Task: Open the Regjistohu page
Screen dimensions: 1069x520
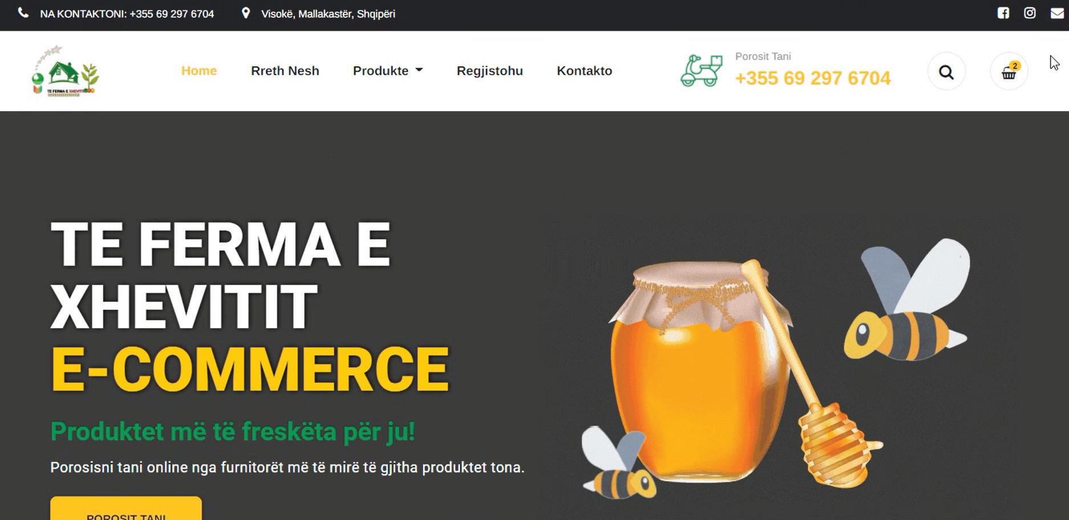Action: (490, 71)
